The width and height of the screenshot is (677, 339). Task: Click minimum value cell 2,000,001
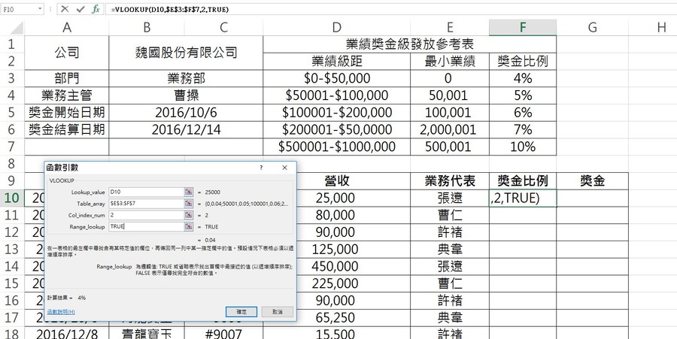pyautogui.click(x=450, y=130)
